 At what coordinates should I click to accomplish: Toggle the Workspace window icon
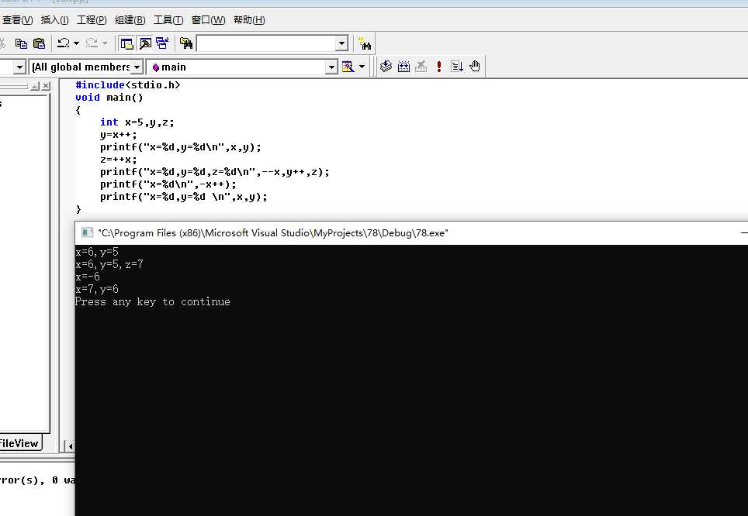[x=127, y=44]
